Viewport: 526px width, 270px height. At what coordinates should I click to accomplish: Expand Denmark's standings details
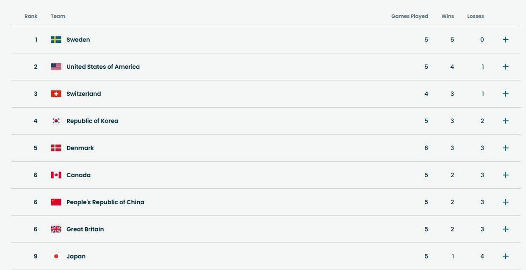[x=505, y=148]
